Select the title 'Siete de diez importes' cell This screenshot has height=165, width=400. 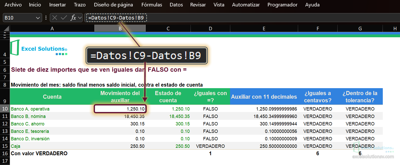99,69
